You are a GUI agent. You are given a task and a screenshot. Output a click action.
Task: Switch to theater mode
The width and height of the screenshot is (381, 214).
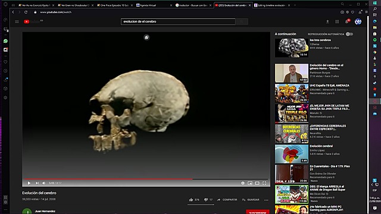point(257,183)
